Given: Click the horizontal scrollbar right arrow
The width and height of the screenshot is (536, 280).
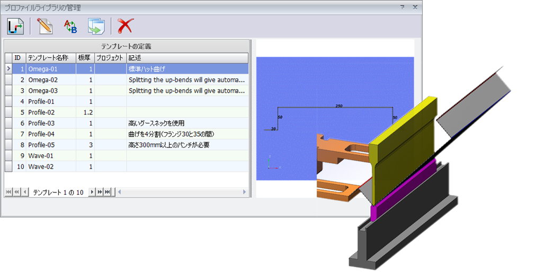Looking at the screenshot, I should (244, 192).
